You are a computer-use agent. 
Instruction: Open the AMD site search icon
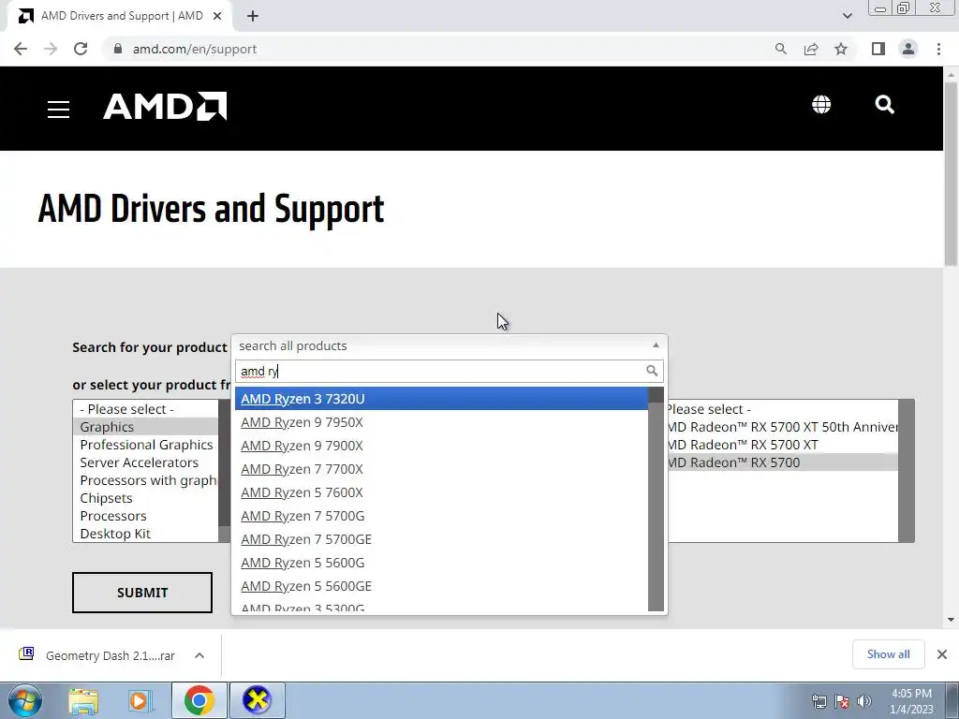click(884, 105)
